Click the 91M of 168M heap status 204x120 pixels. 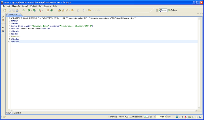click(x=165, y=117)
